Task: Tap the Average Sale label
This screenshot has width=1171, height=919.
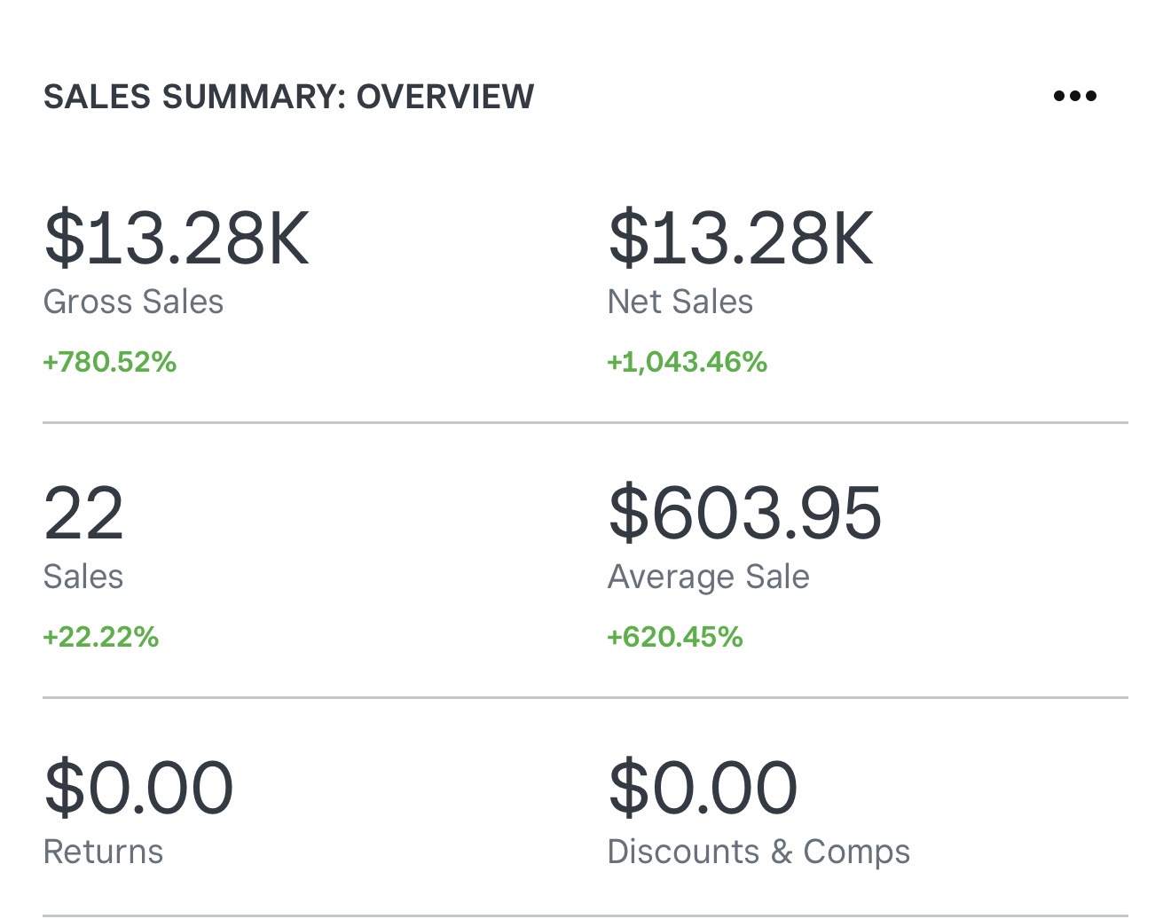Action: pos(708,577)
